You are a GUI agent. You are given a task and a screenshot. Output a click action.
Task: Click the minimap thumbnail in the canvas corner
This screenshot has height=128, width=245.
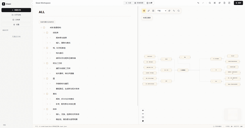coord(233,115)
